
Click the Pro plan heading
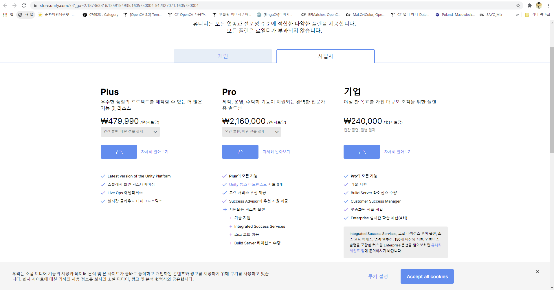pyautogui.click(x=229, y=92)
